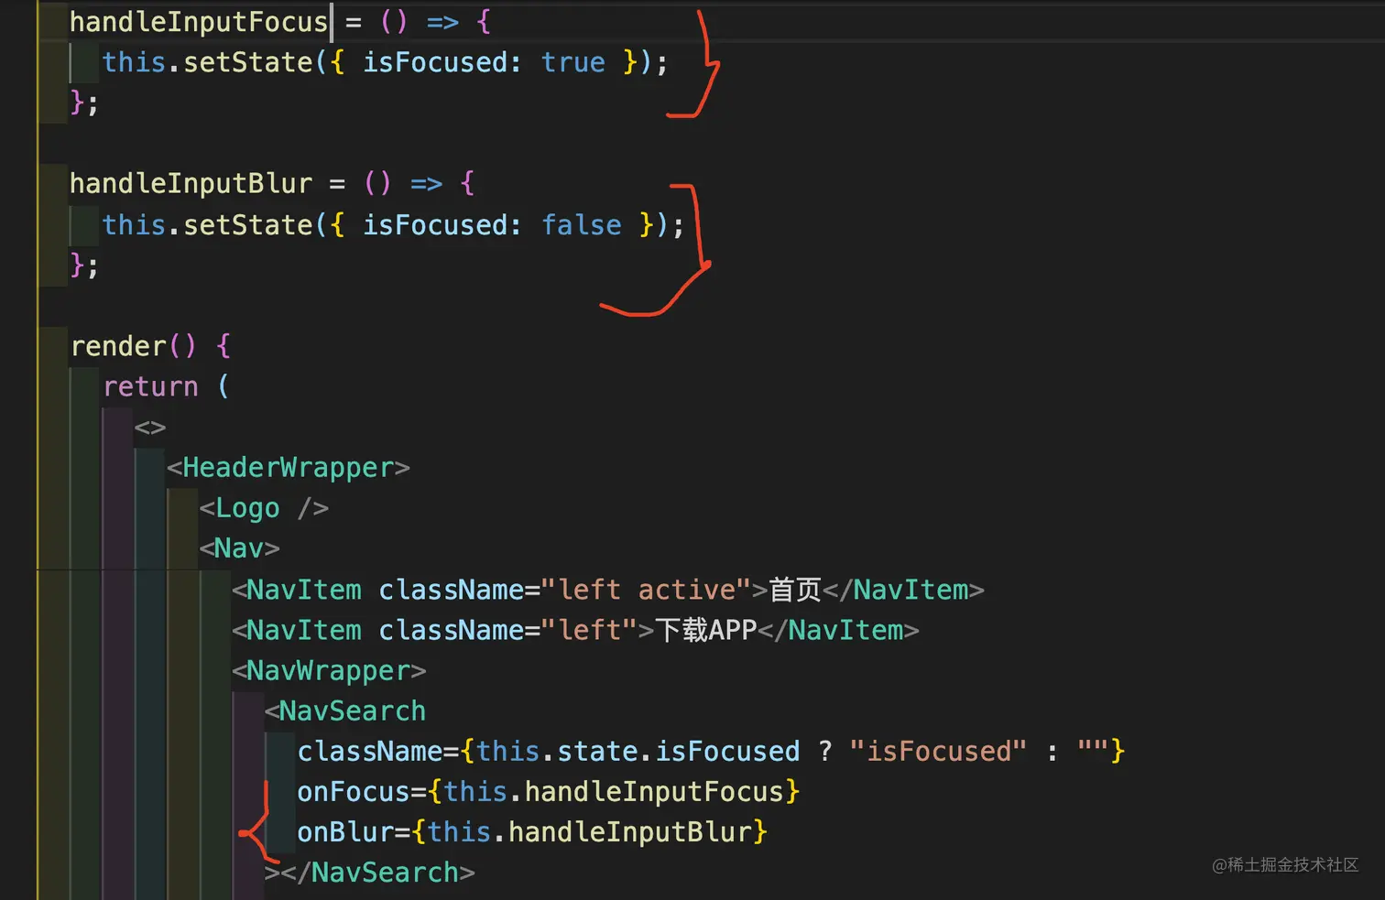The width and height of the screenshot is (1385, 900).
Task: Click the opening HeaderWrapper tag
Action: [x=289, y=468]
